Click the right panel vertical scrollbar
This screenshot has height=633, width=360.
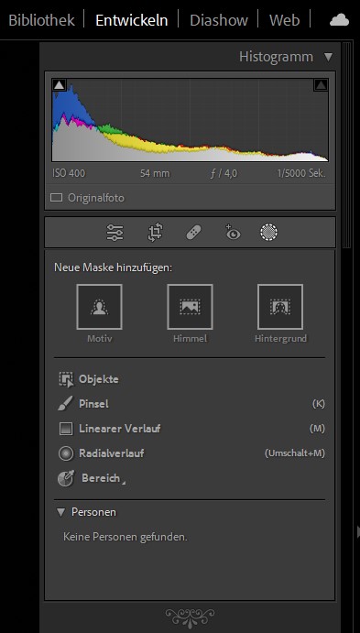346,146
